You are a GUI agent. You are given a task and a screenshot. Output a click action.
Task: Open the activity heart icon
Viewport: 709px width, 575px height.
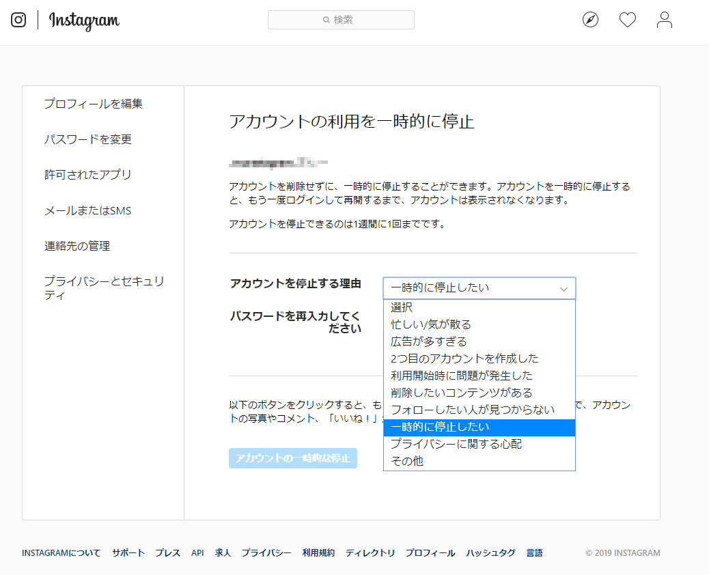(627, 20)
